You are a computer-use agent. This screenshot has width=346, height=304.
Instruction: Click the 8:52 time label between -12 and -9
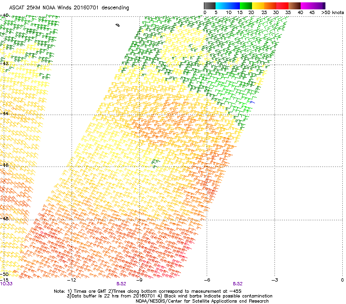(x=121, y=284)
